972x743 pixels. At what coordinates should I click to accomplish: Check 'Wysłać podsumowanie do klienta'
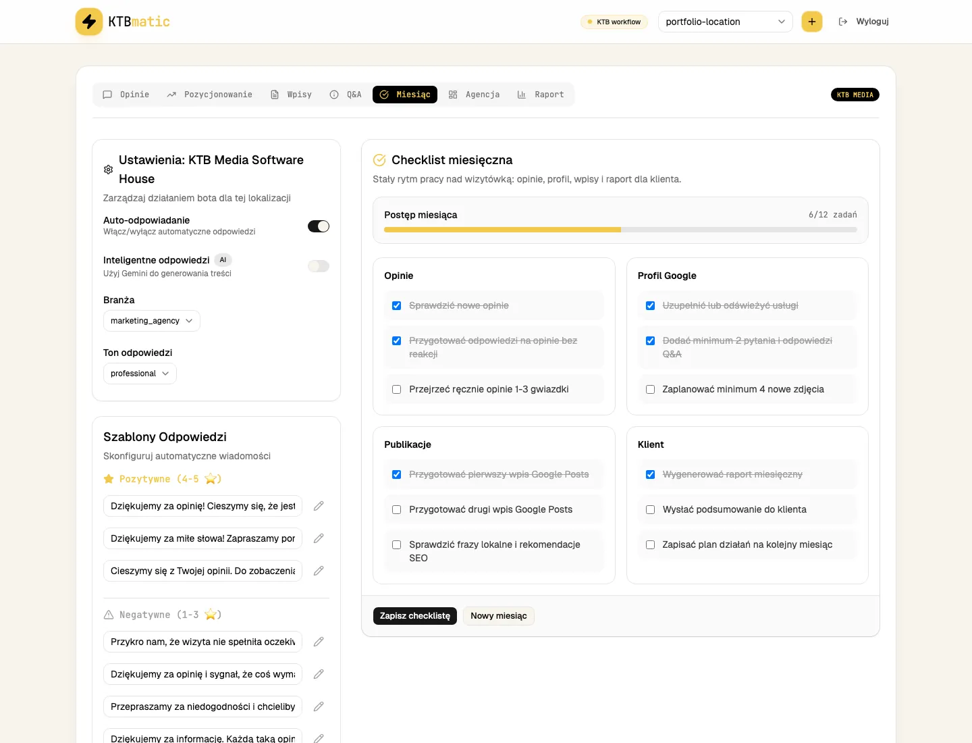point(651,510)
